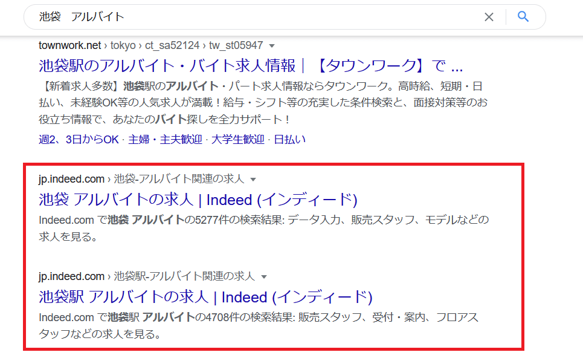The width and height of the screenshot is (583, 355).
Task: Open the arrow next to 池袋駅-アルバイト関連の求人
Action: tap(264, 277)
